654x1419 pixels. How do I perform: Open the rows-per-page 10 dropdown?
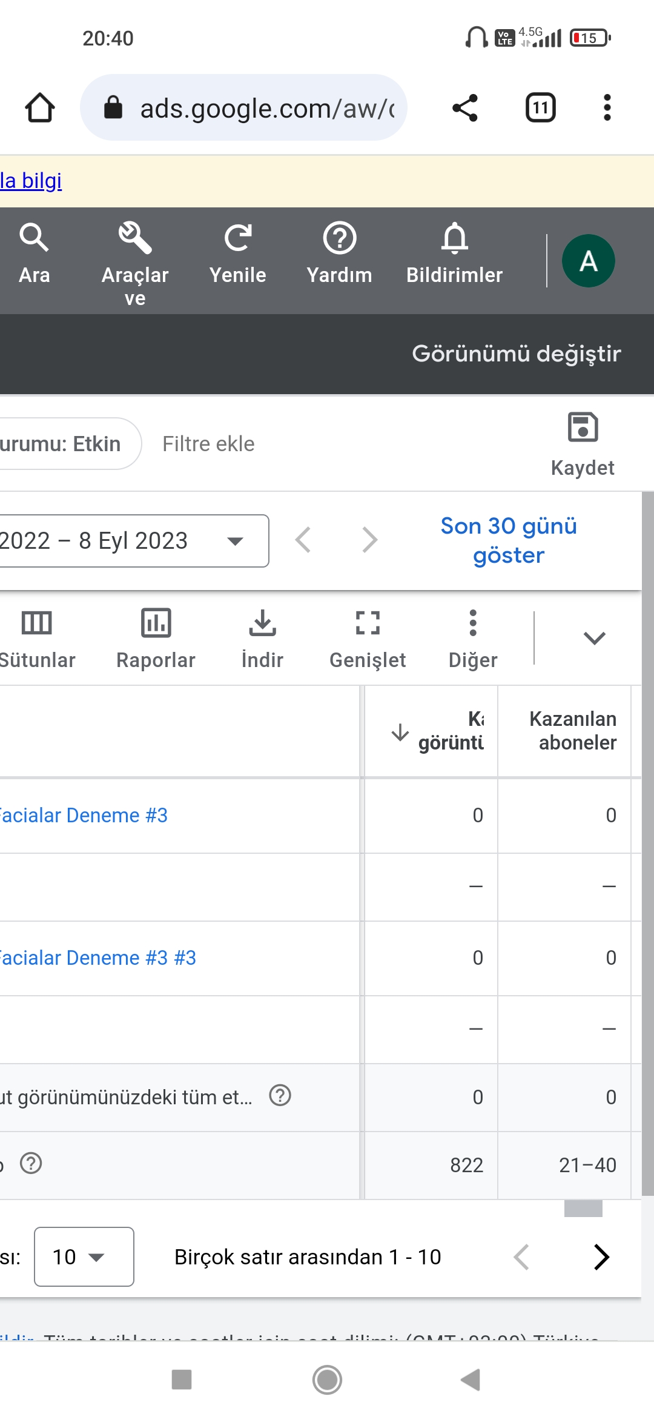[x=84, y=1256]
